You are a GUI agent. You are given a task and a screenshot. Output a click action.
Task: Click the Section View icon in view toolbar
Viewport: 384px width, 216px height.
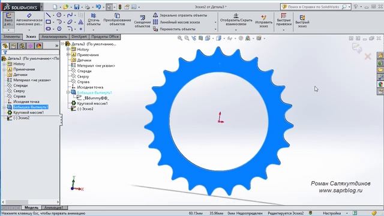[x=200, y=38]
